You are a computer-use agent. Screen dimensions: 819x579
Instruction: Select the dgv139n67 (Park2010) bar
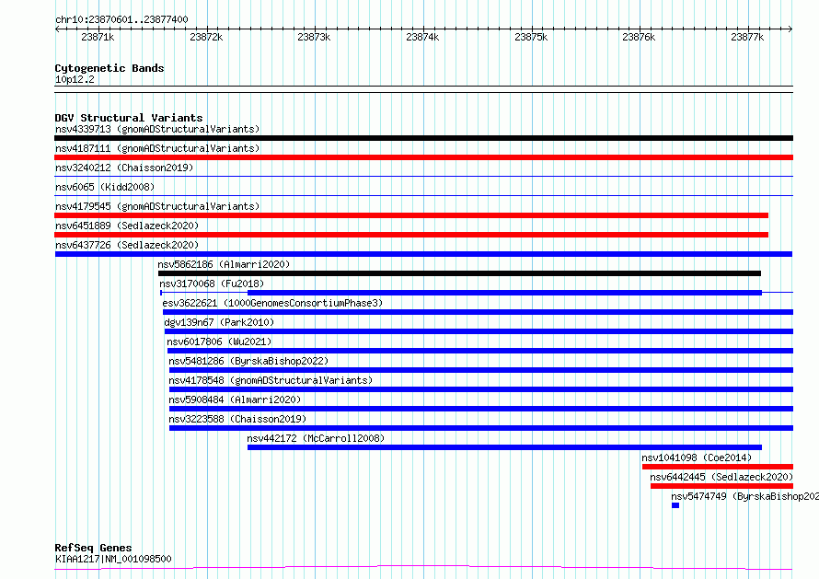point(479,331)
